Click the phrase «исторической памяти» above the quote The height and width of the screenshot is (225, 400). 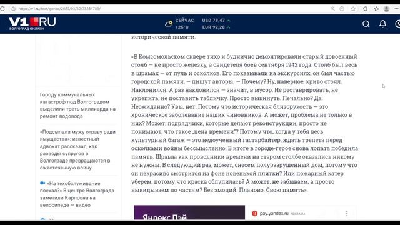coord(163,37)
